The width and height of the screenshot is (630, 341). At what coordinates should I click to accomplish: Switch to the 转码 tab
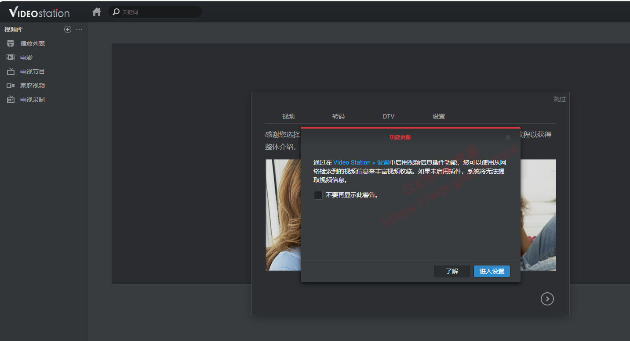click(339, 116)
